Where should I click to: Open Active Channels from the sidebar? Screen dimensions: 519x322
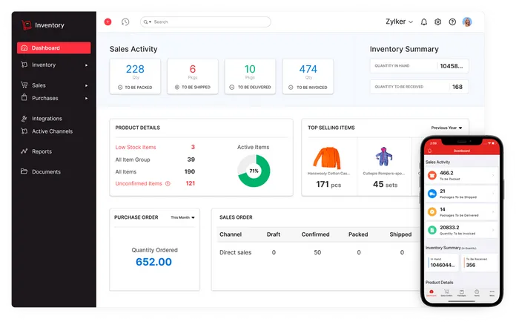point(52,131)
